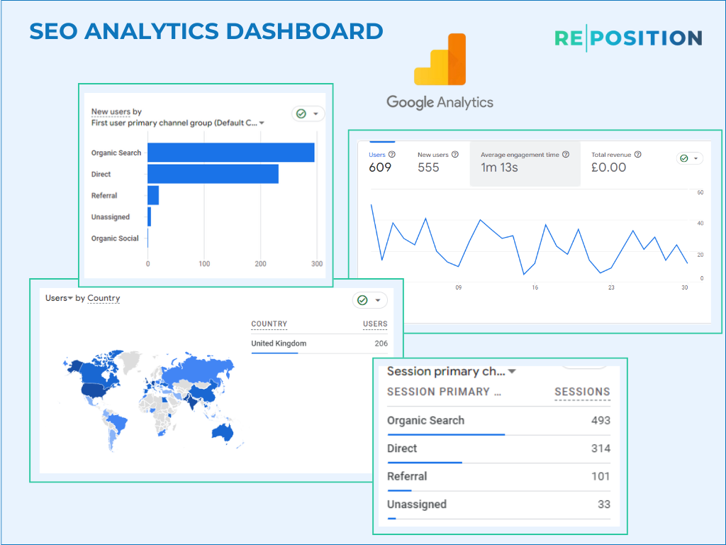Click the 493 sessions value

pyautogui.click(x=601, y=420)
